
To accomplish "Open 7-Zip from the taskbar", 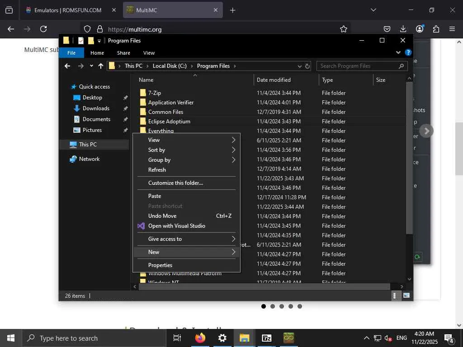I will (267, 338).
